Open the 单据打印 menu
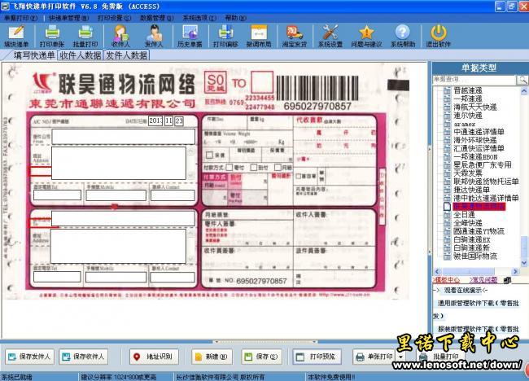 click(x=20, y=18)
